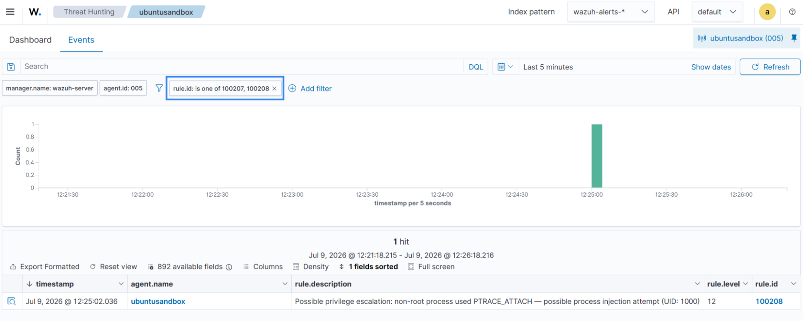Click the 'Last 5 minutes' time range
This screenshot has width=803, height=321.
pos(548,67)
